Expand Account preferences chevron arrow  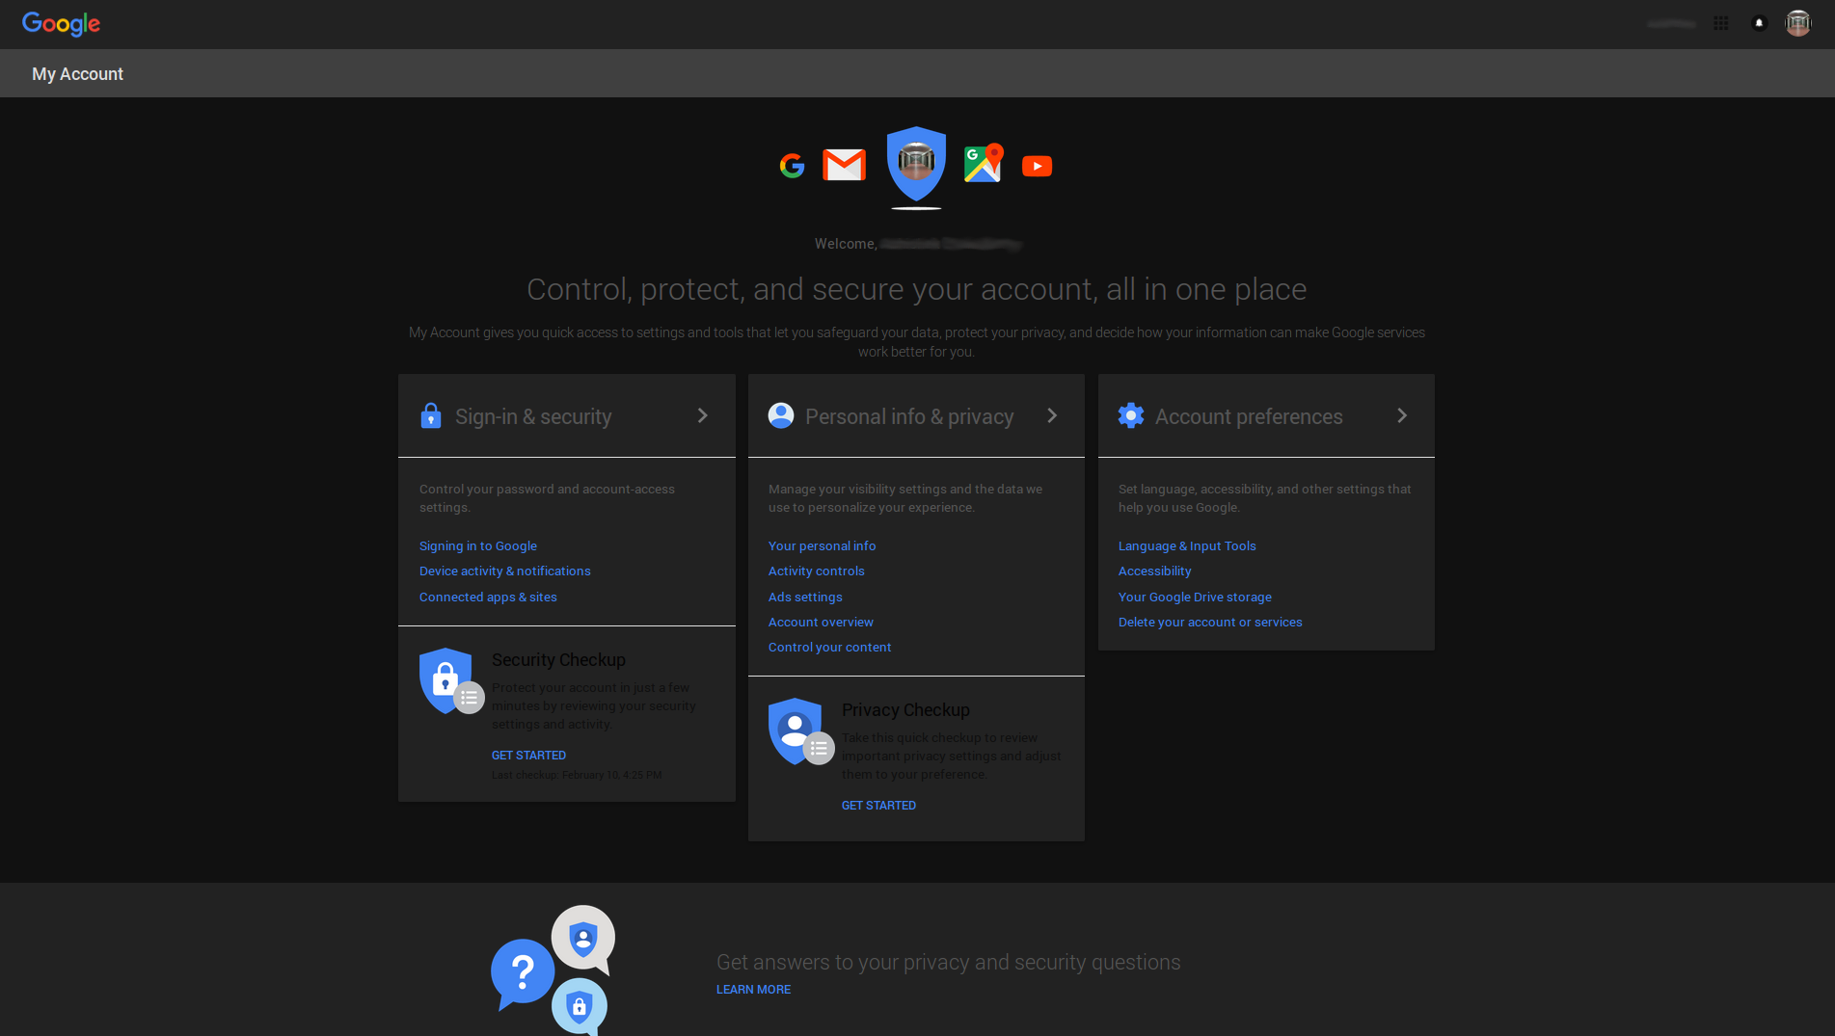point(1402,415)
